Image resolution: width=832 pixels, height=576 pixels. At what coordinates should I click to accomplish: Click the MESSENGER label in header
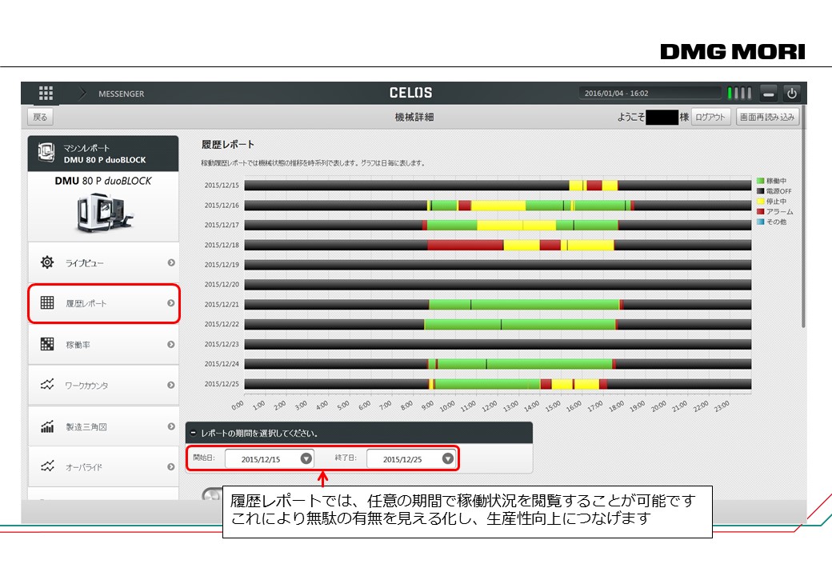click(x=121, y=94)
